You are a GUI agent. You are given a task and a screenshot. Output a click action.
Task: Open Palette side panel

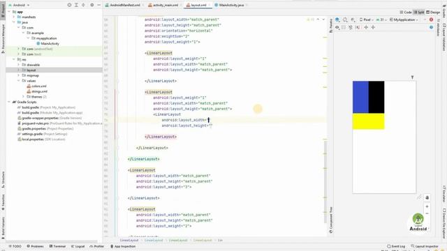330,26
